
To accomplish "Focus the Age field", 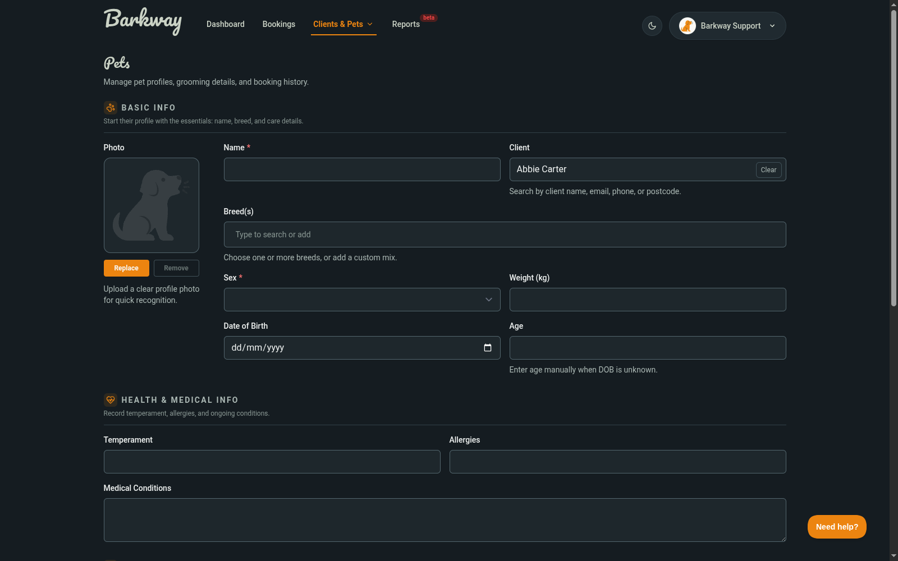I will (648, 348).
